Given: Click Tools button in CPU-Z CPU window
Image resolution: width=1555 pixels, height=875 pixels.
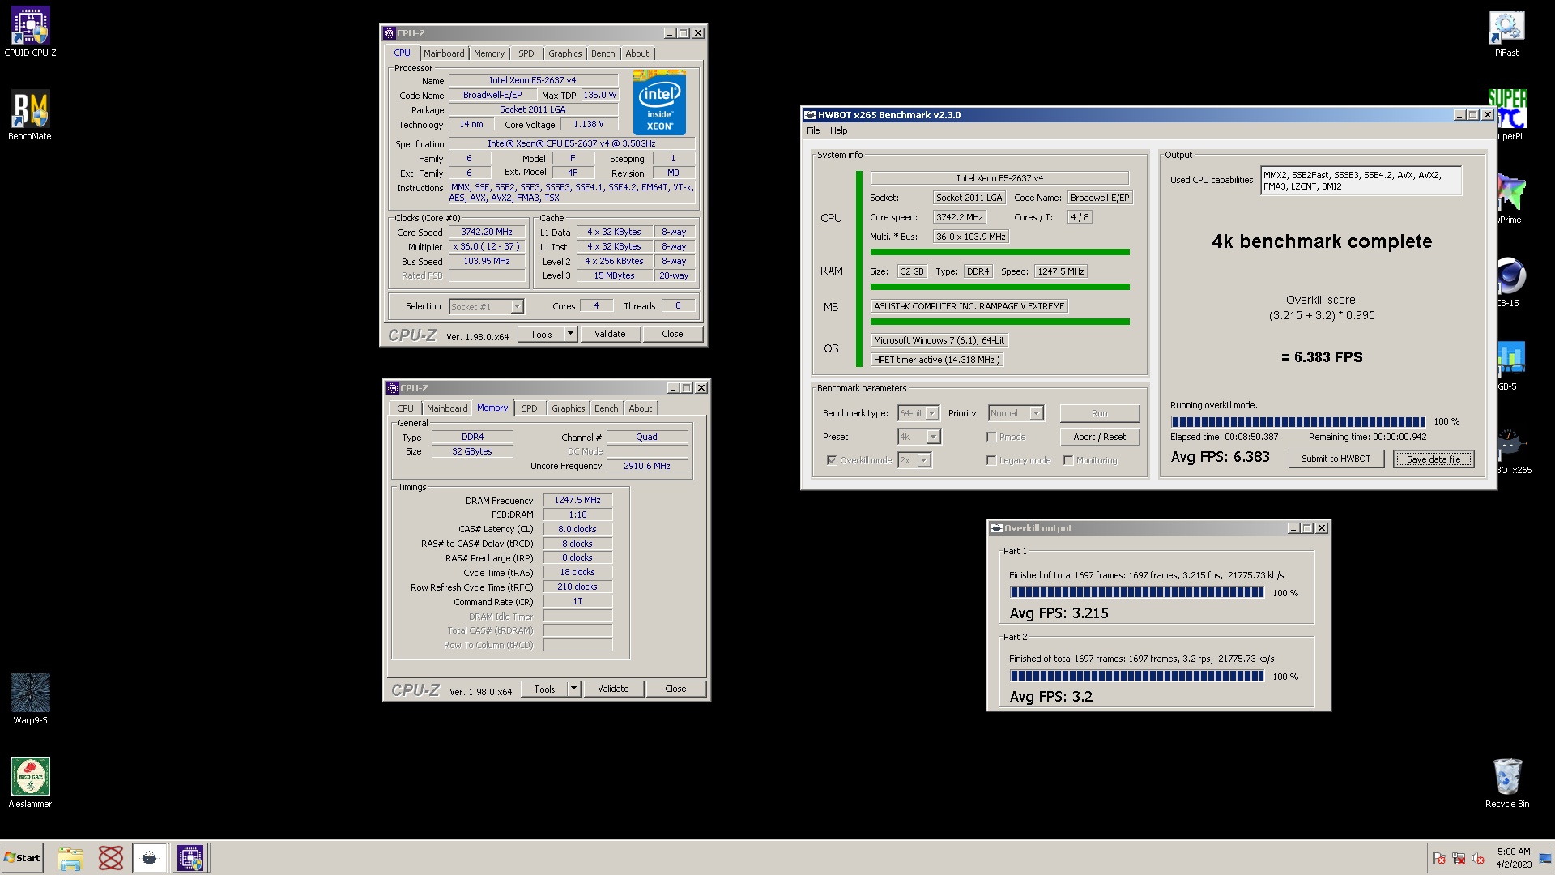Looking at the screenshot, I should pyautogui.click(x=541, y=334).
